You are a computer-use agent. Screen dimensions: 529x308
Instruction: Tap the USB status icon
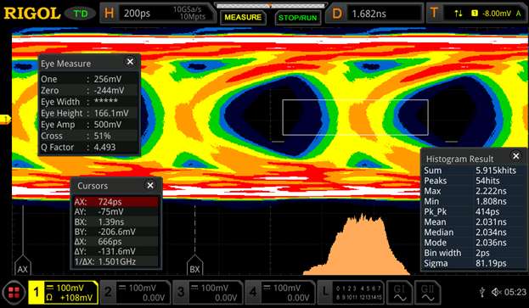[x=482, y=292]
